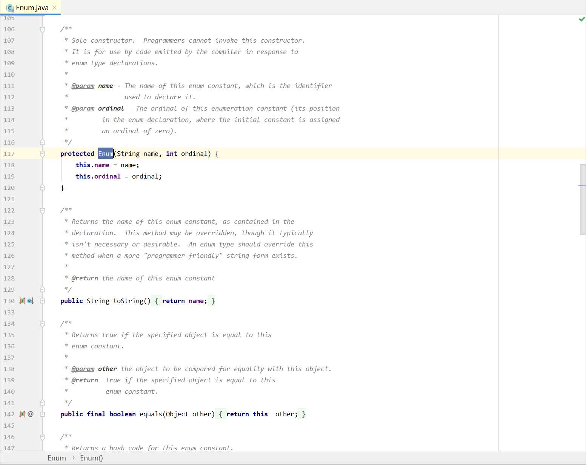Collapse the Javadoc comment starting at line 134

(43, 324)
